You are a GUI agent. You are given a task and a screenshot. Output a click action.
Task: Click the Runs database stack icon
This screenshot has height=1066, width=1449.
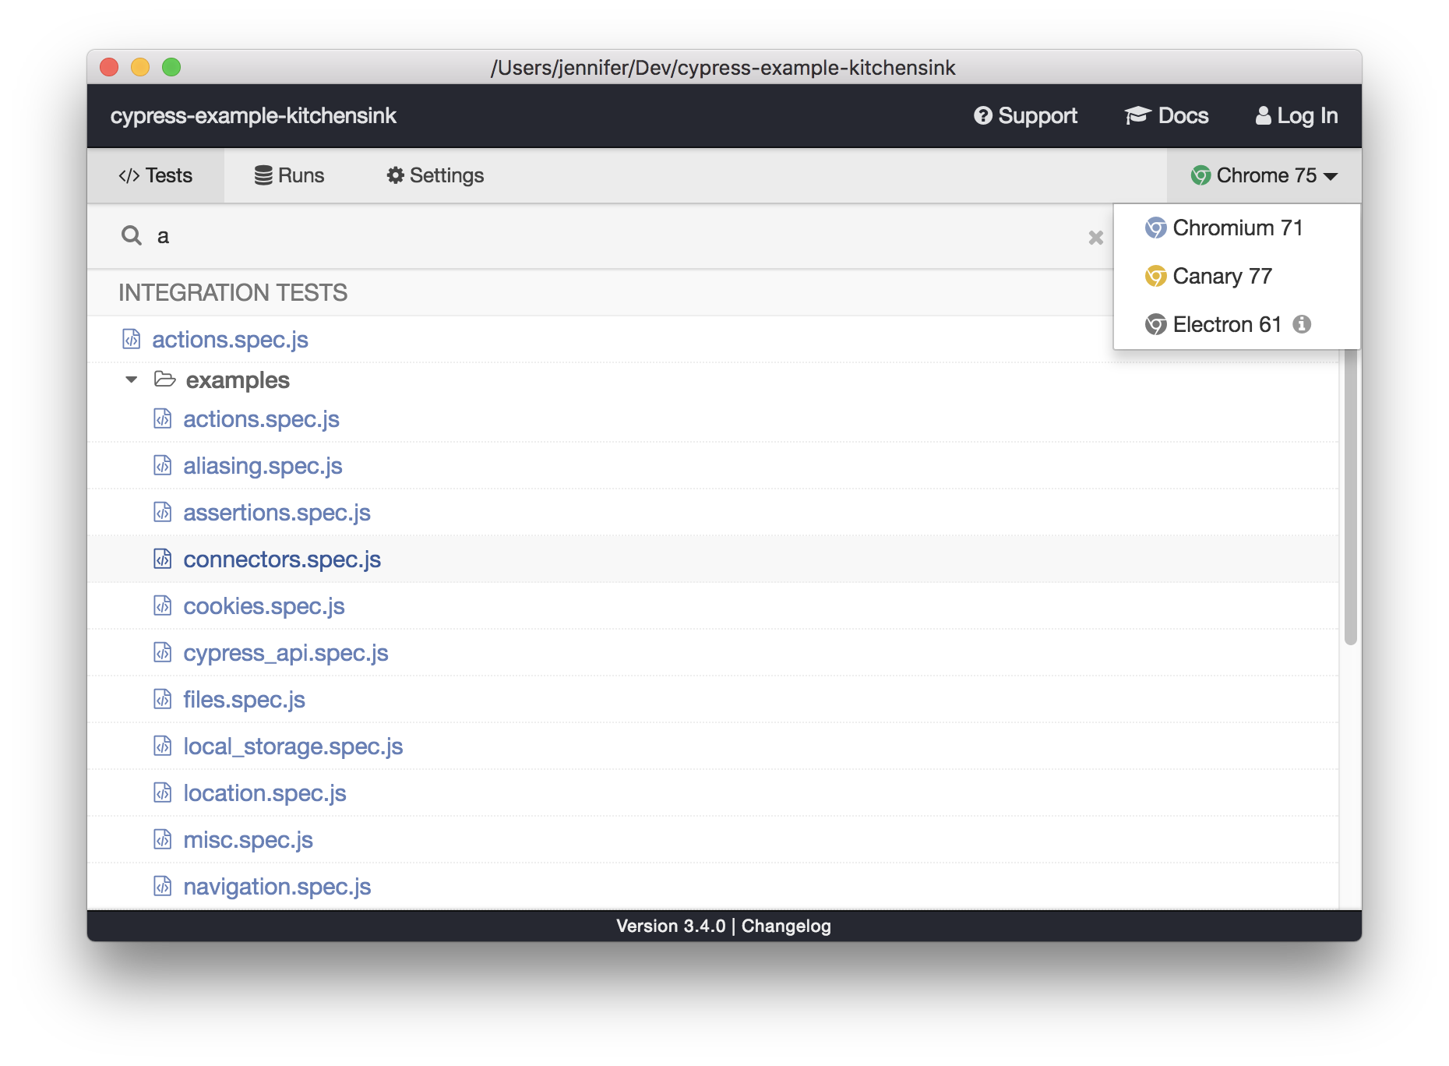click(263, 175)
